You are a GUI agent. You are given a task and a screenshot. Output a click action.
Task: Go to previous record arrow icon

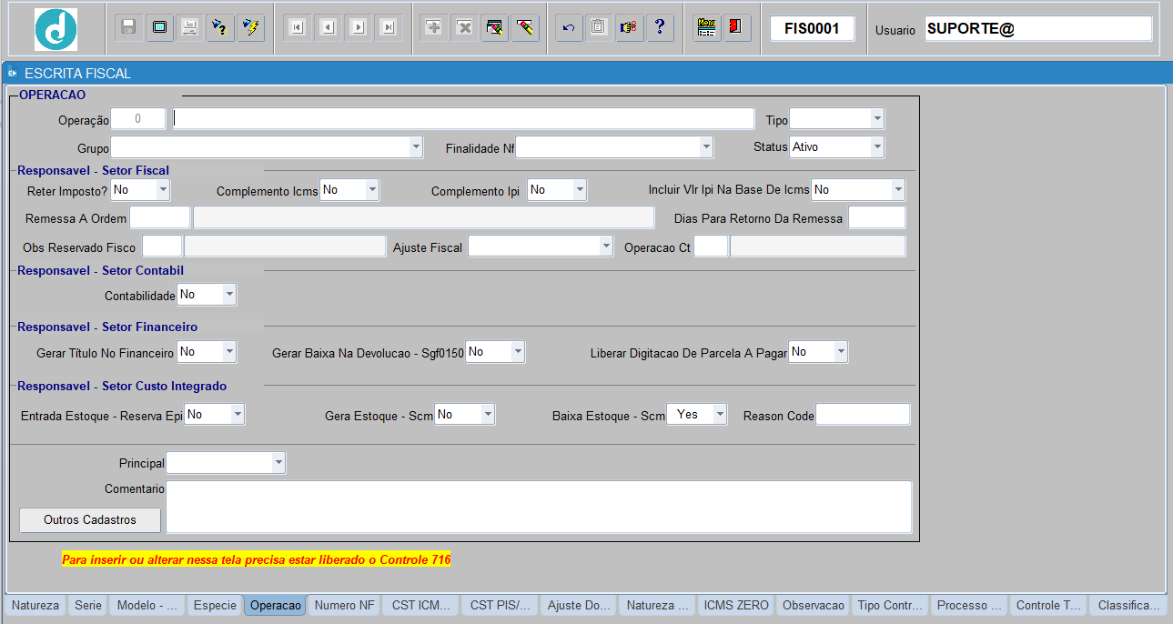[x=328, y=27]
